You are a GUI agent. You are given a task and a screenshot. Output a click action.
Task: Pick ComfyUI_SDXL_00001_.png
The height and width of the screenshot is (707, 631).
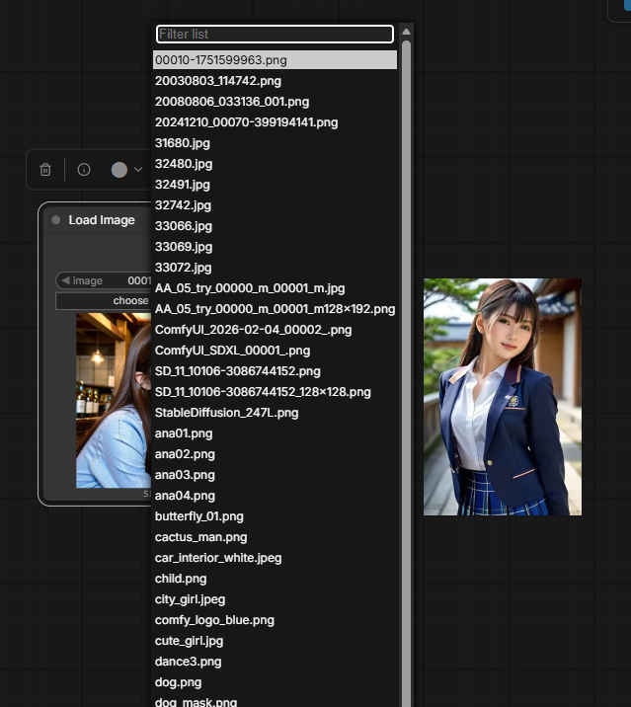click(x=275, y=351)
